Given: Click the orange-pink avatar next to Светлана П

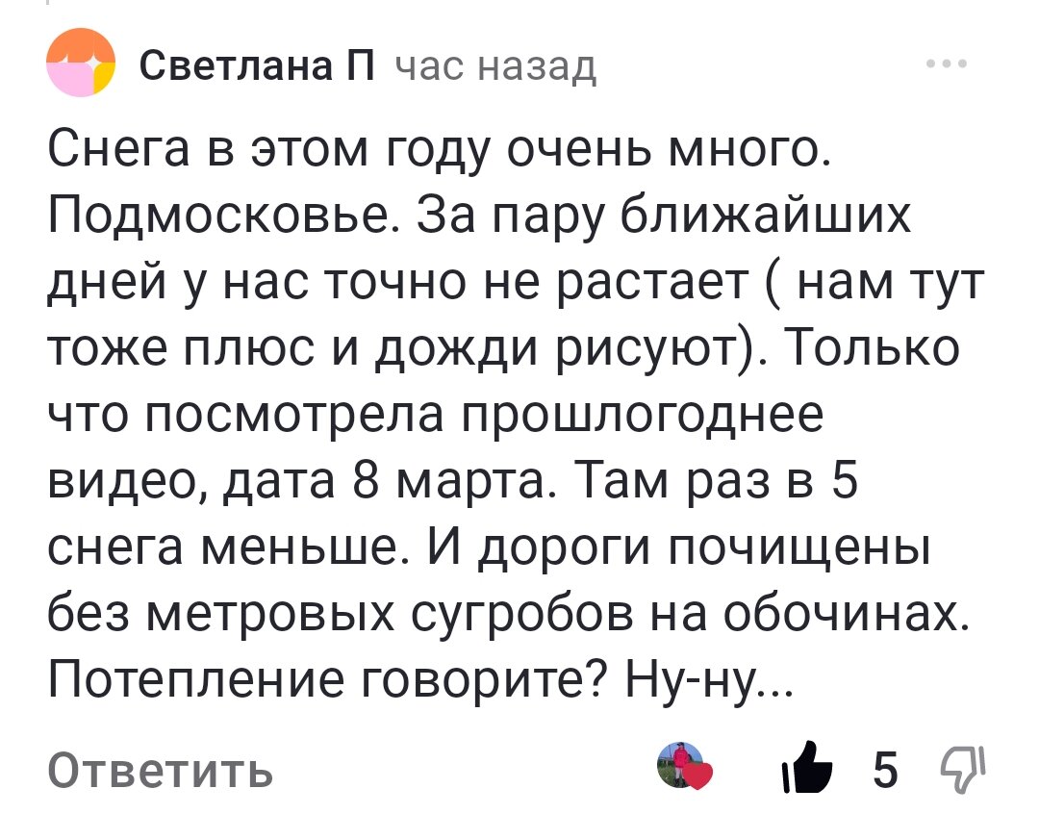Looking at the screenshot, I should point(82,65).
